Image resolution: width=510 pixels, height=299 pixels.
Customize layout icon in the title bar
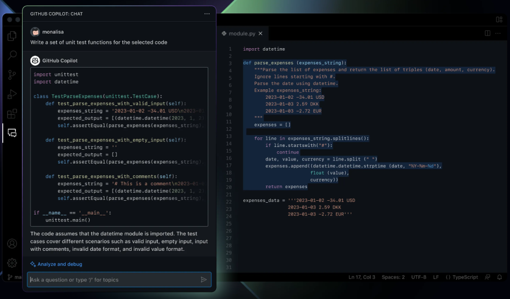coord(499,19)
